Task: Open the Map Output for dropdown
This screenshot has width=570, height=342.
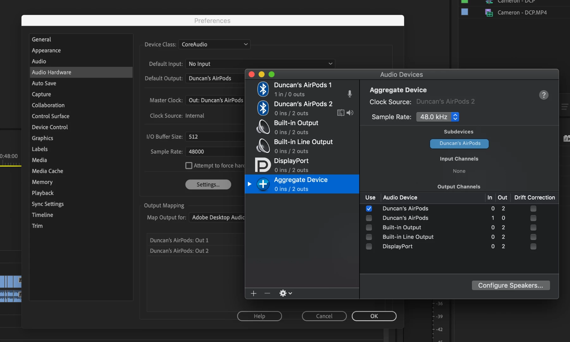Action: [217, 218]
